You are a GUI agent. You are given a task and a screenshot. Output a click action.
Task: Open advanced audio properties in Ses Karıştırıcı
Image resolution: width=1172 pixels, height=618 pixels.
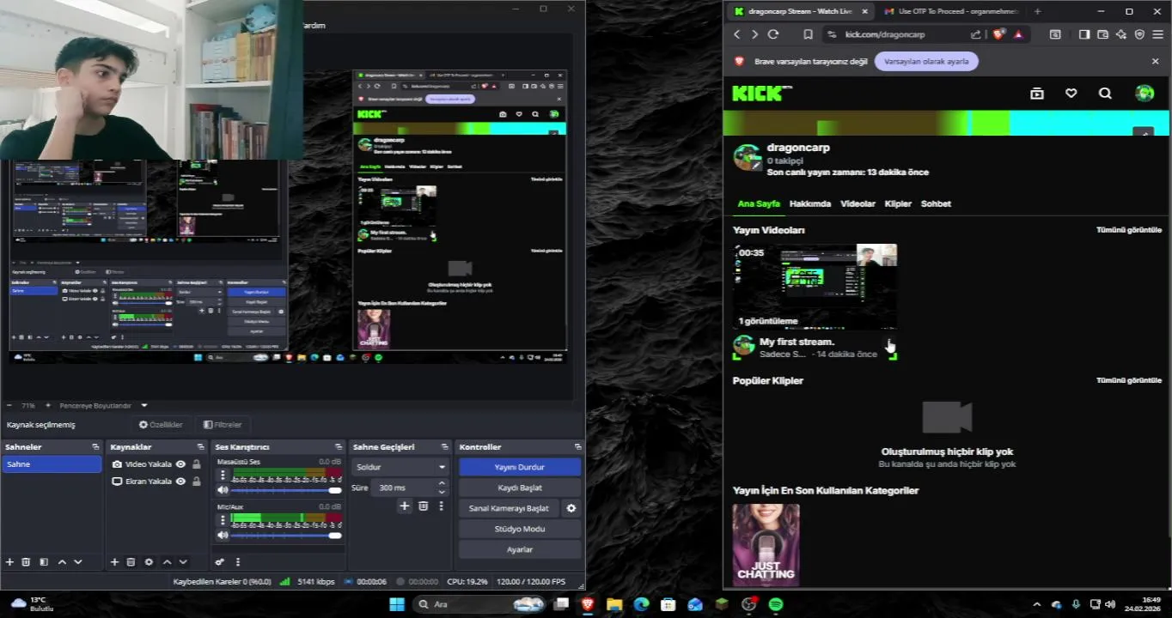[x=220, y=562]
